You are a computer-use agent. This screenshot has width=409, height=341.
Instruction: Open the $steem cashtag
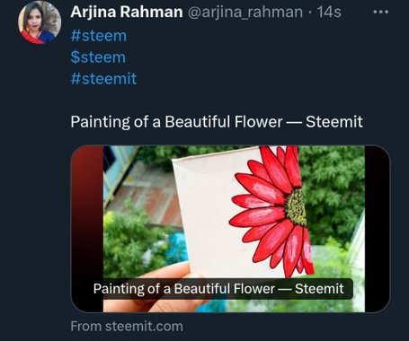pyautogui.click(x=98, y=57)
